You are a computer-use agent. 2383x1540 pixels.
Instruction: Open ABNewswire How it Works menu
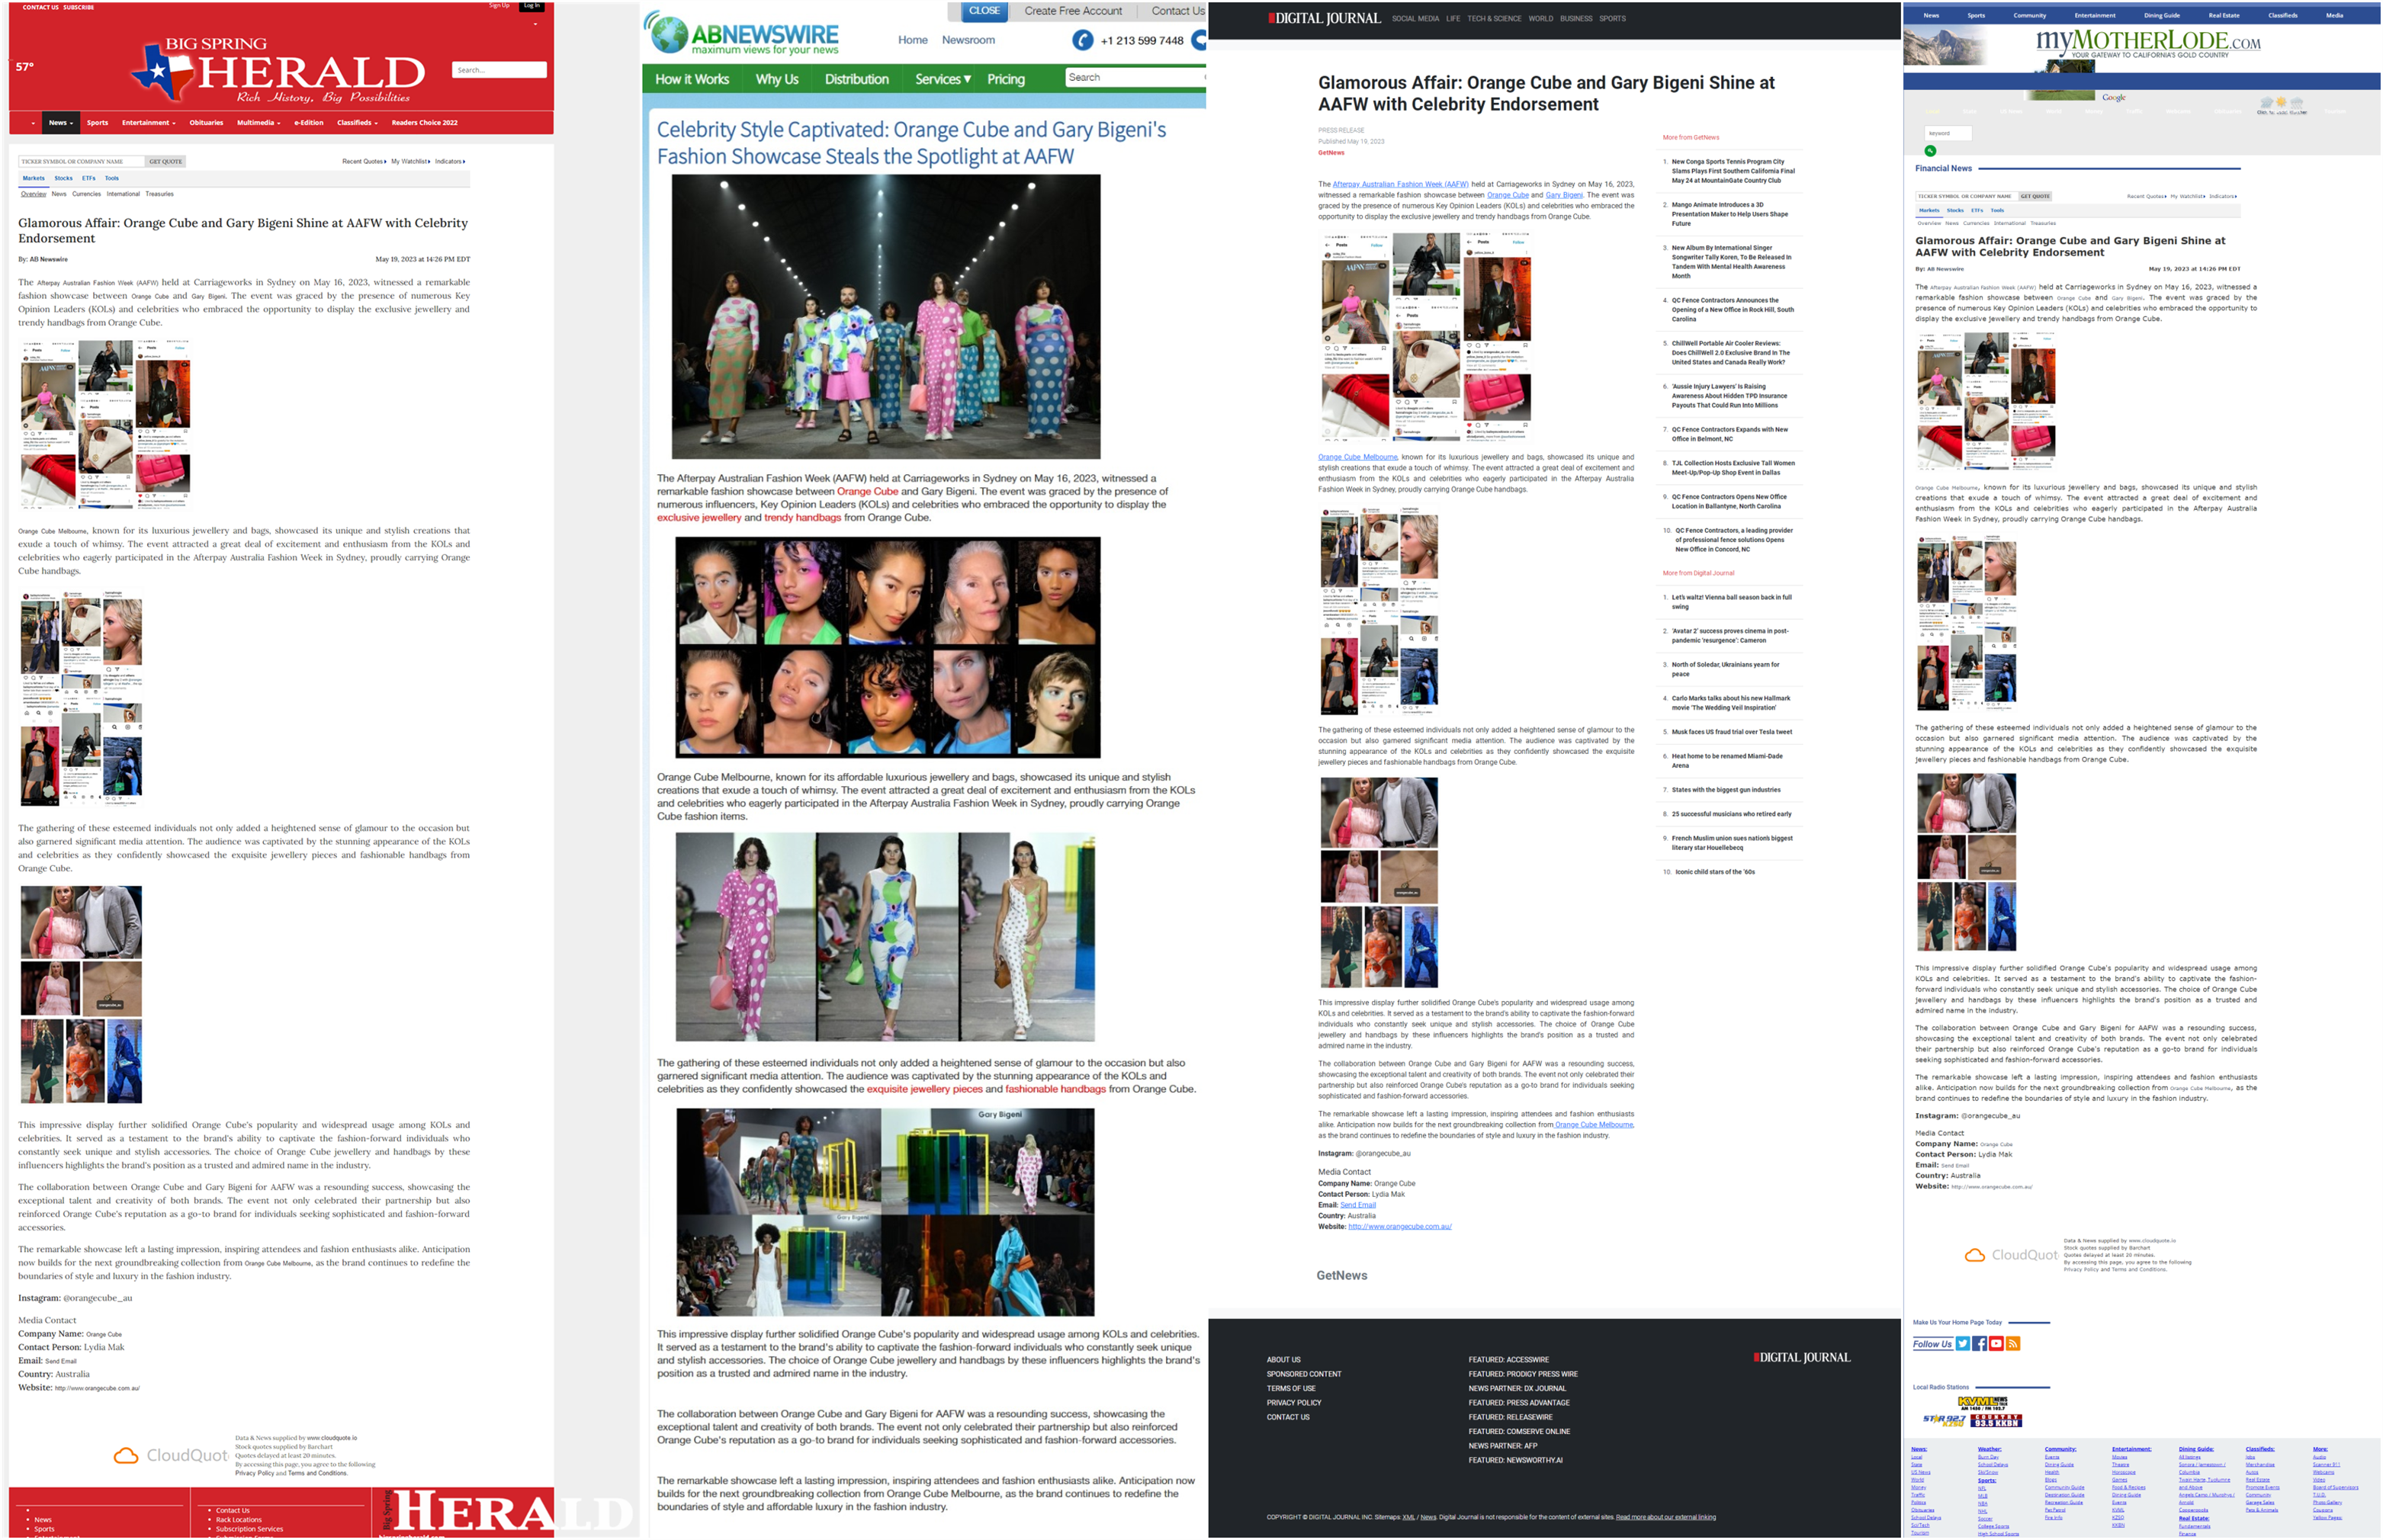[x=692, y=79]
